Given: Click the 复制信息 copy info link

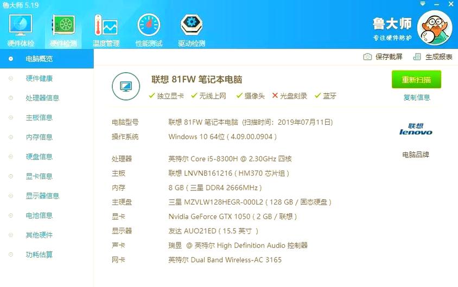Looking at the screenshot, I should point(416,98).
